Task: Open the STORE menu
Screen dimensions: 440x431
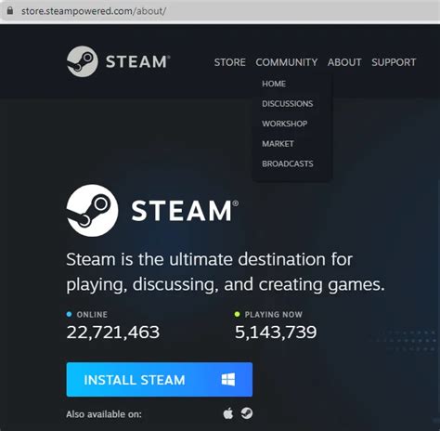Action: click(230, 62)
